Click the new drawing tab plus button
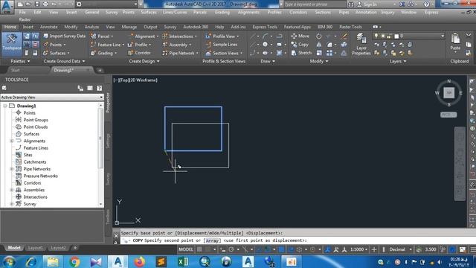 tap(100, 70)
